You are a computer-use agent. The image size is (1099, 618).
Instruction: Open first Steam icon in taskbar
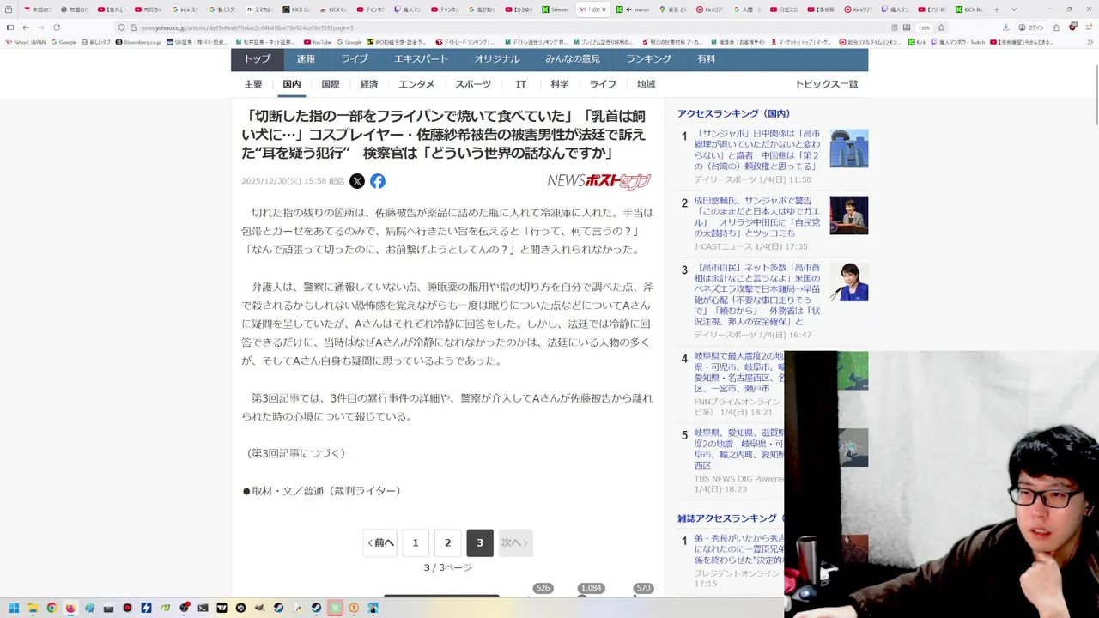(x=278, y=608)
